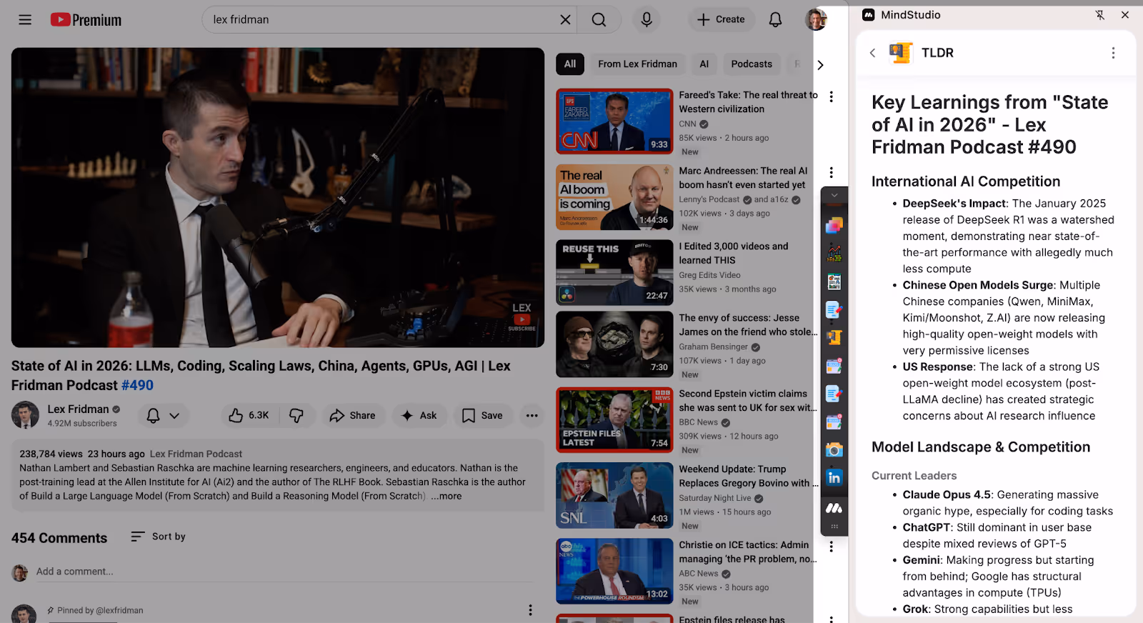The image size is (1143, 623).
Task: Select the Podcasts filter chip
Action: tap(752, 64)
